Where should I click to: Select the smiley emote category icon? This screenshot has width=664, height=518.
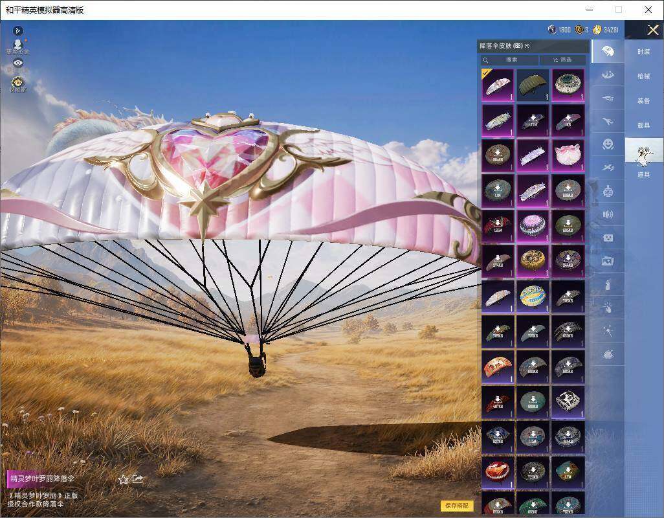point(608,144)
